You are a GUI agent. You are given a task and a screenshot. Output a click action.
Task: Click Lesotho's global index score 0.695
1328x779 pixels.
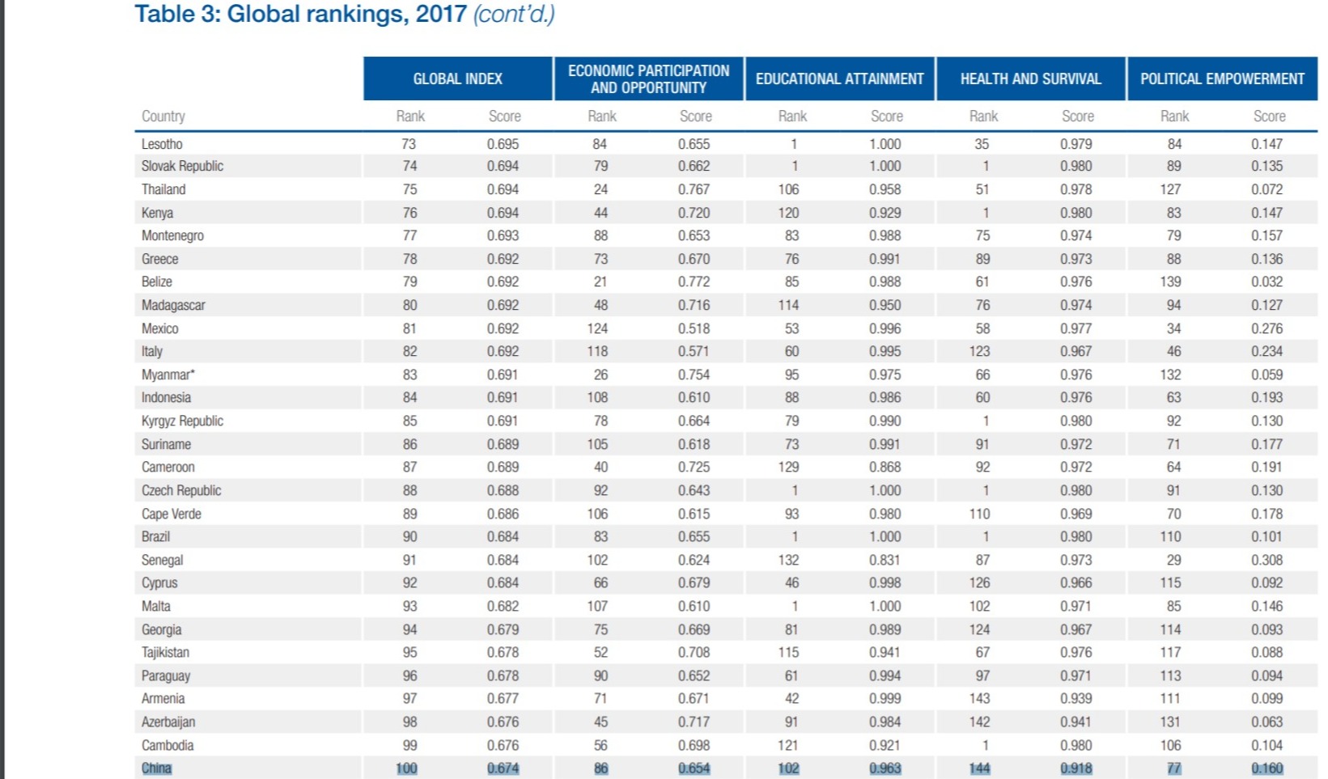coord(503,144)
